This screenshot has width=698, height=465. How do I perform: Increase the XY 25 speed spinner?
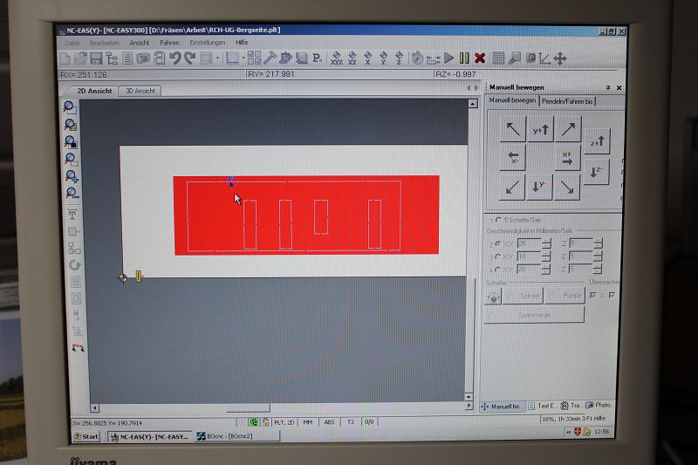point(545,241)
